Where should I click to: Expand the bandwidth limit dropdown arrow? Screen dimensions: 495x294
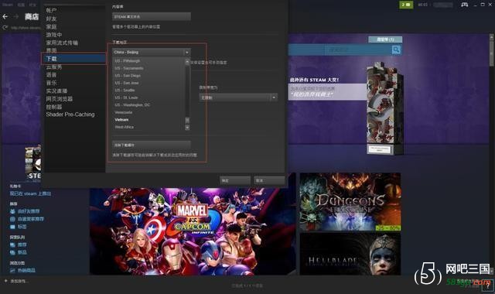coord(274,97)
